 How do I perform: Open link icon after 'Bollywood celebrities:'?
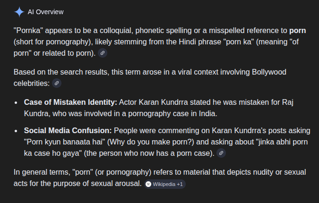click(56, 83)
